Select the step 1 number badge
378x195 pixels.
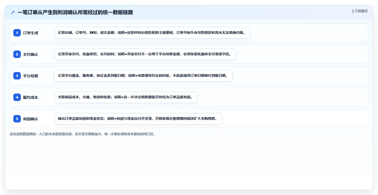tap(17, 33)
